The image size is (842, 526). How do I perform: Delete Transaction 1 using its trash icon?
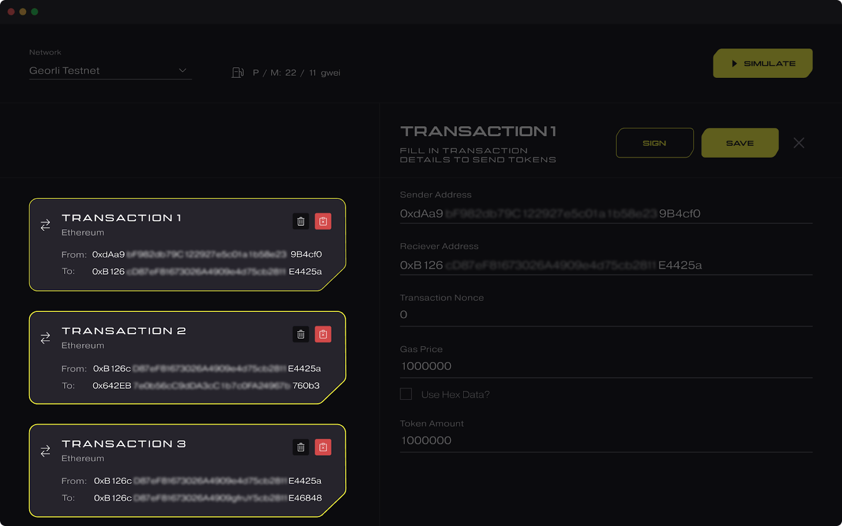[x=300, y=221]
